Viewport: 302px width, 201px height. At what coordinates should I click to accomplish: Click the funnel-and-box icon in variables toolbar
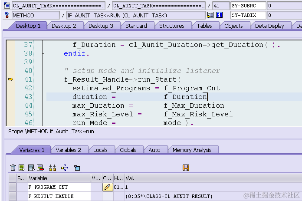(x=77, y=168)
